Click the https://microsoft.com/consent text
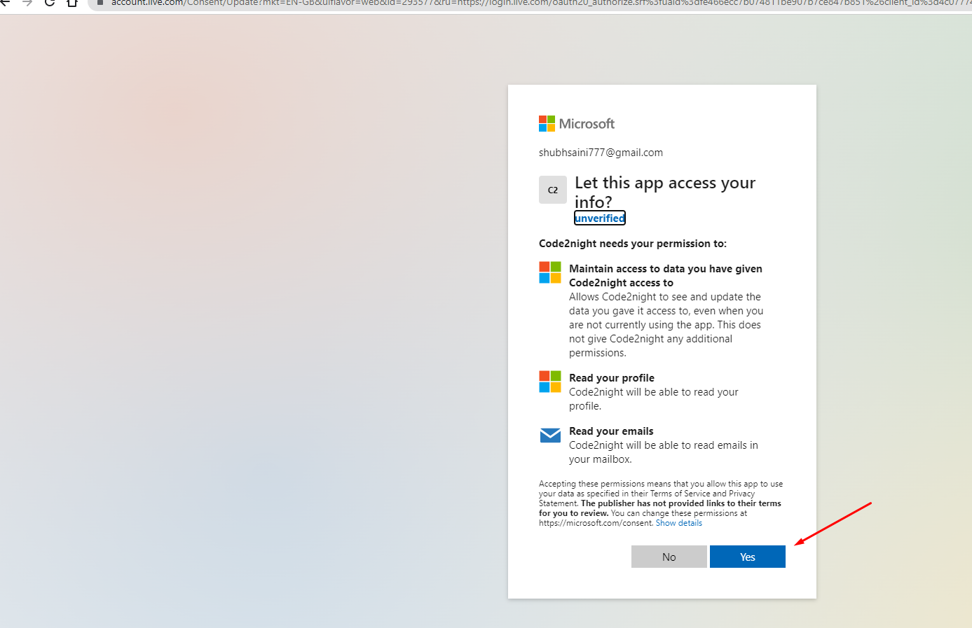This screenshot has width=972, height=628. tap(596, 523)
